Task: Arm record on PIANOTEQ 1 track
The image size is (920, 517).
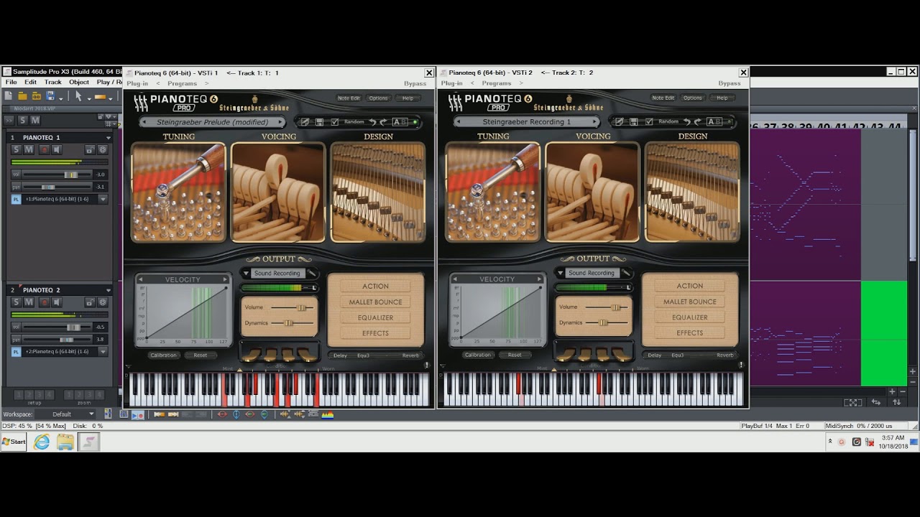Action: click(x=43, y=149)
